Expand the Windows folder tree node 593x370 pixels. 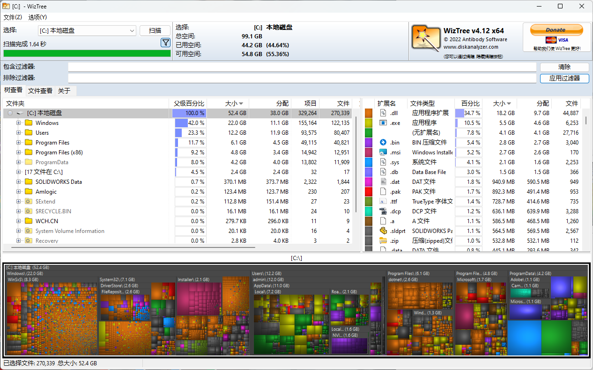[19, 123]
